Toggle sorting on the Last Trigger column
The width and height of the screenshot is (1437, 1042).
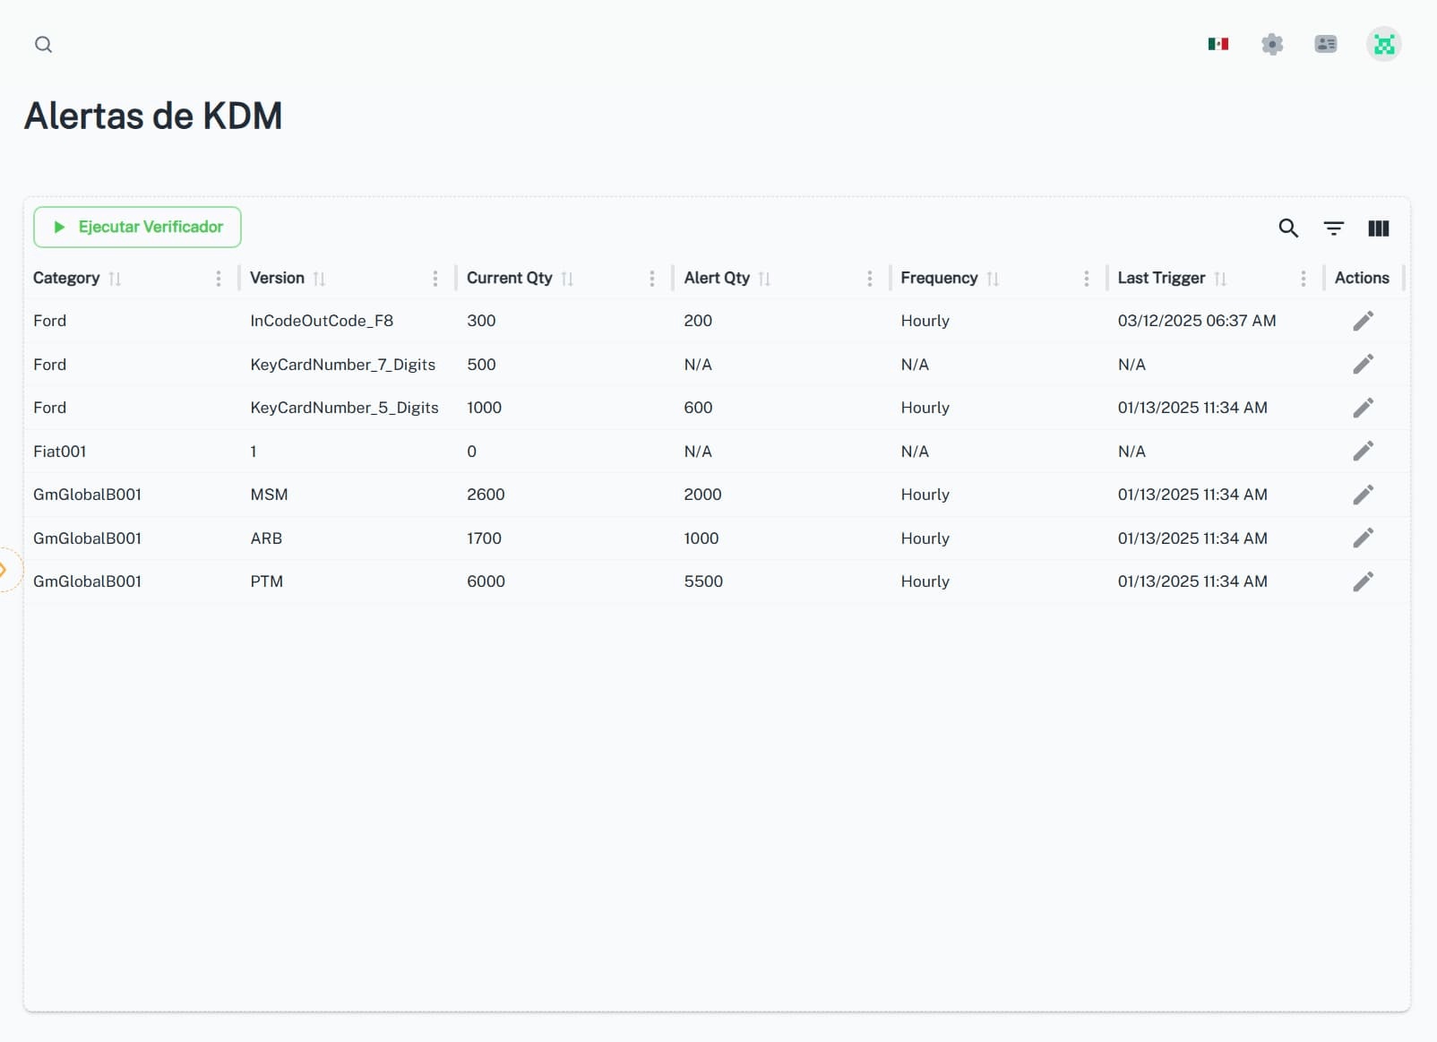pyautogui.click(x=1218, y=279)
